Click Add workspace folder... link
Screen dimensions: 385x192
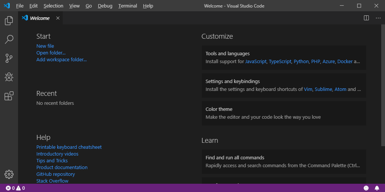[61, 59]
